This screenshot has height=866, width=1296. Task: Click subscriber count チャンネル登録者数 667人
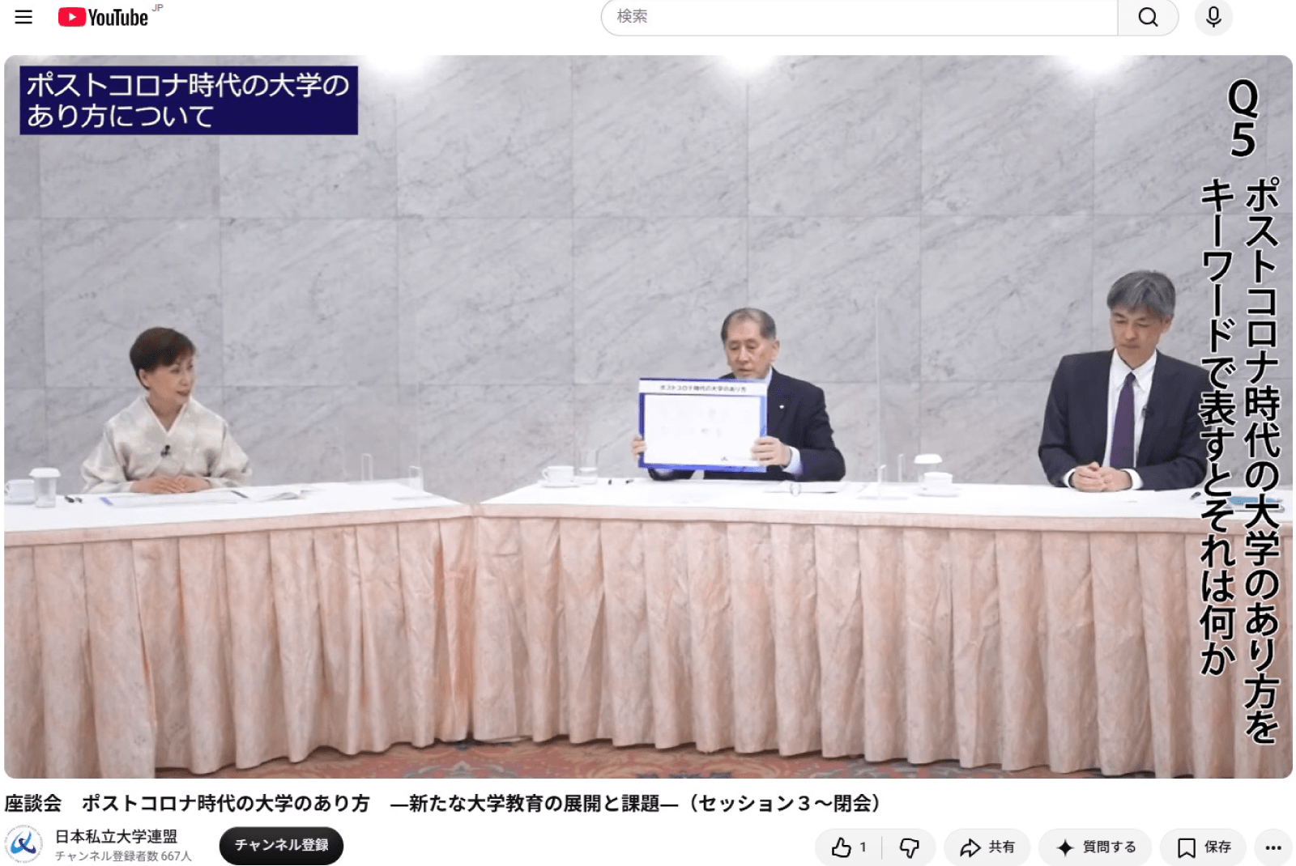pos(123,856)
